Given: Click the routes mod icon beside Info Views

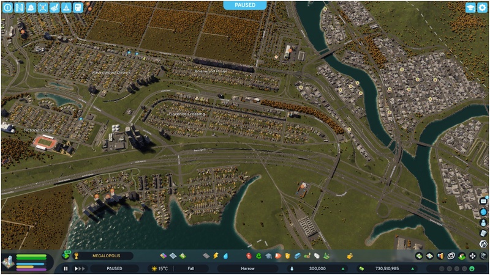Looking at the screenshot, I should coord(20,7).
